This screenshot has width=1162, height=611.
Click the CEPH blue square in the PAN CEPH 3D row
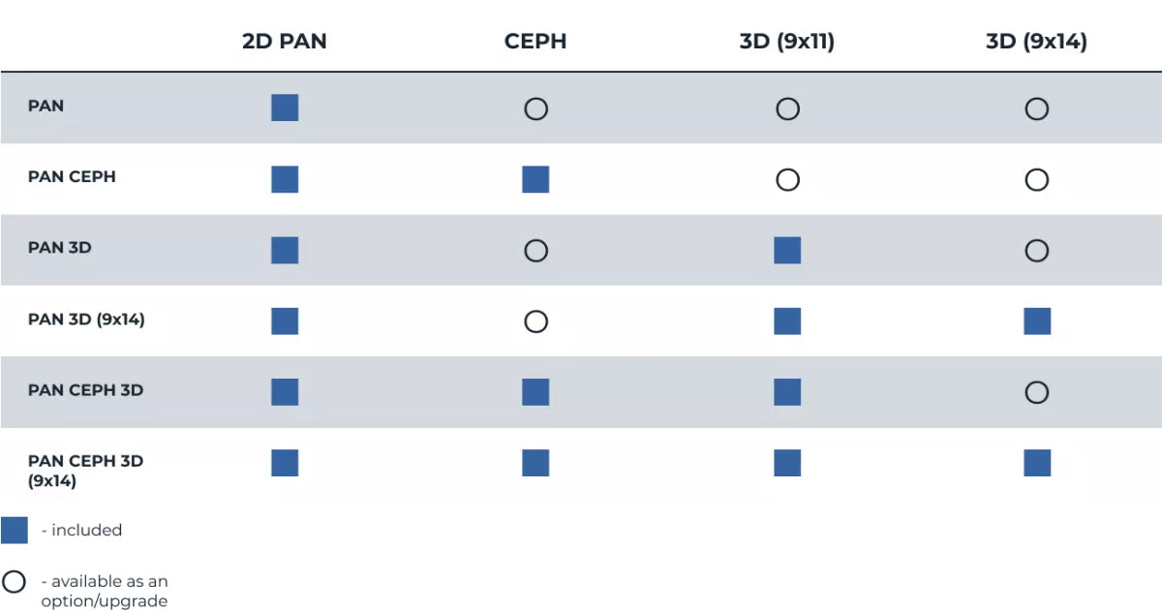pos(535,392)
